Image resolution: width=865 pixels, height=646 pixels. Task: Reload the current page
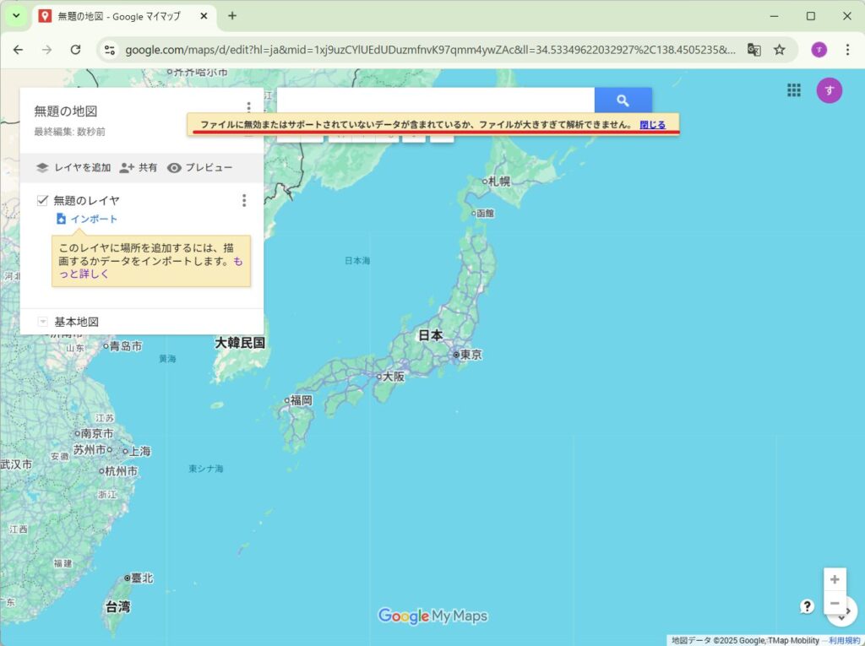[75, 50]
